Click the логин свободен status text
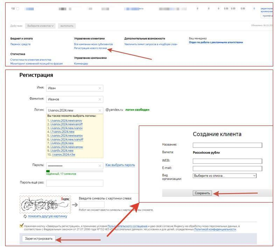 coord(137,110)
